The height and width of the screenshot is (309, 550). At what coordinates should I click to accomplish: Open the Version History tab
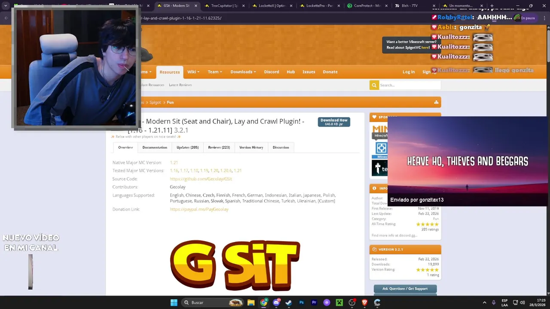pyautogui.click(x=251, y=147)
